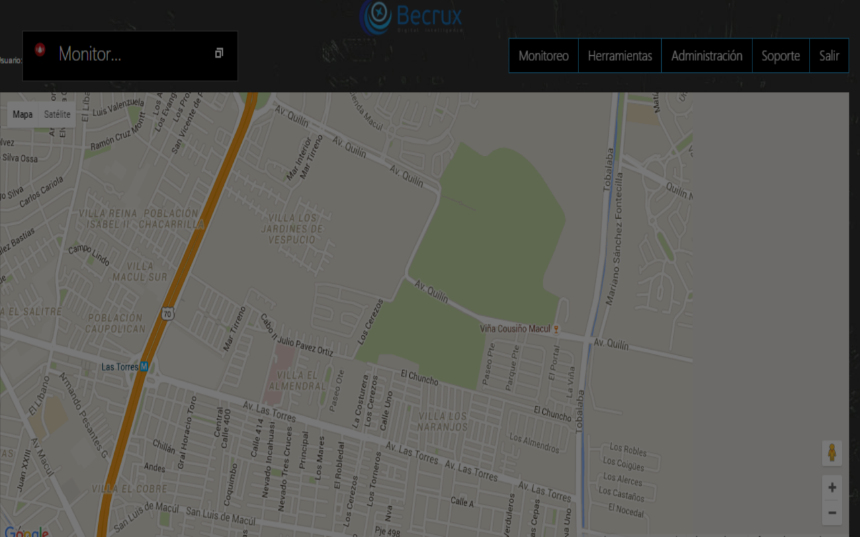Restore the Monitor panel using the window icon
This screenshot has width=860, height=537.
pyautogui.click(x=219, y=53)
